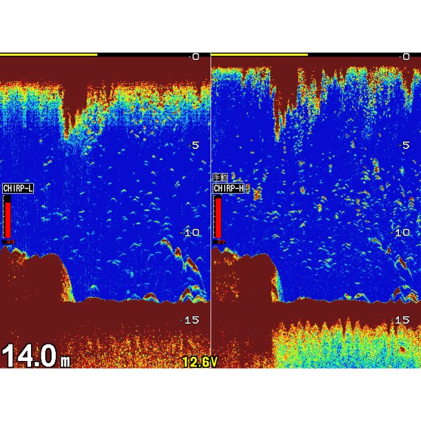Click the 10 depth marker in left panel
Image resolution: width=421 pixels, height=421 pixels.
point(192,233)
